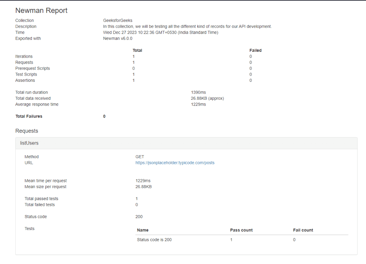Click the Prerequest Scripts row label
The height and width of the screenshot is (264, 366).
pyautogui.click(x=33, y=68)
